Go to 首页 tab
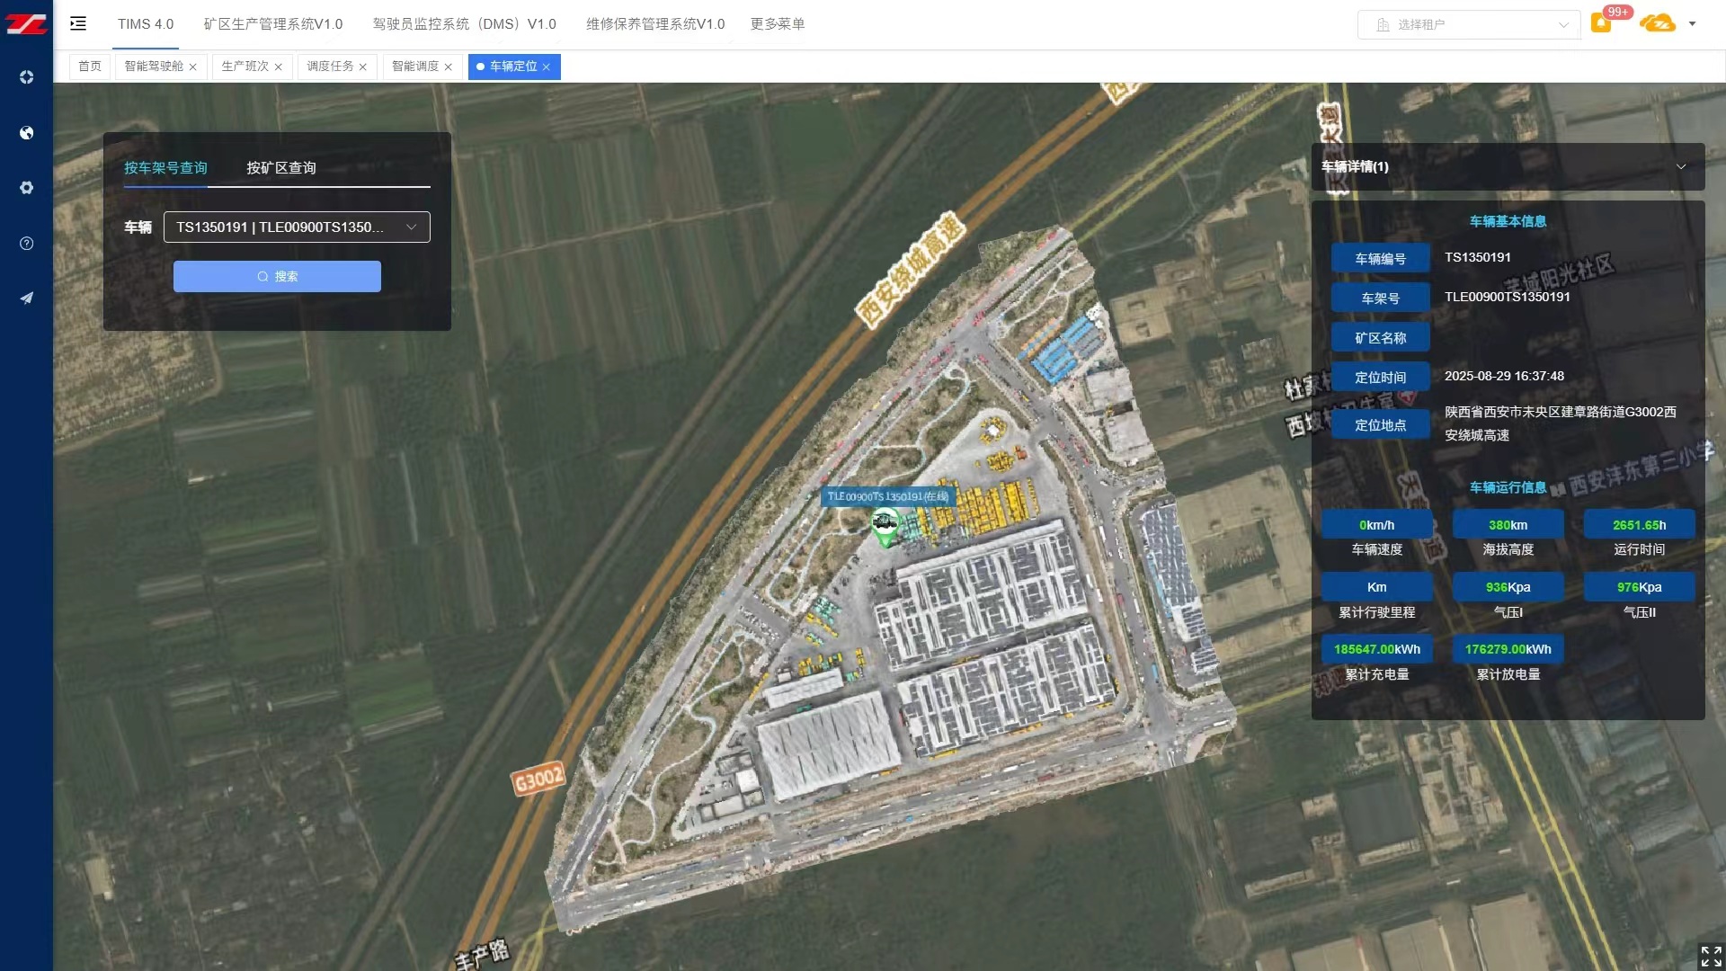 (90, 67)
